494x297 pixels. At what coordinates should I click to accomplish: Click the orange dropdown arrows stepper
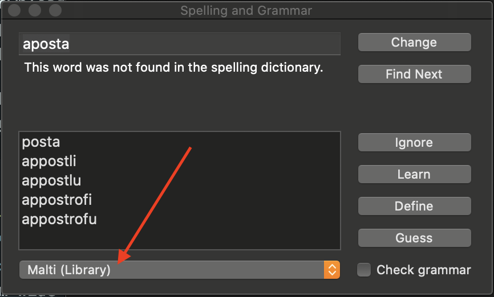tap(331, 270)
